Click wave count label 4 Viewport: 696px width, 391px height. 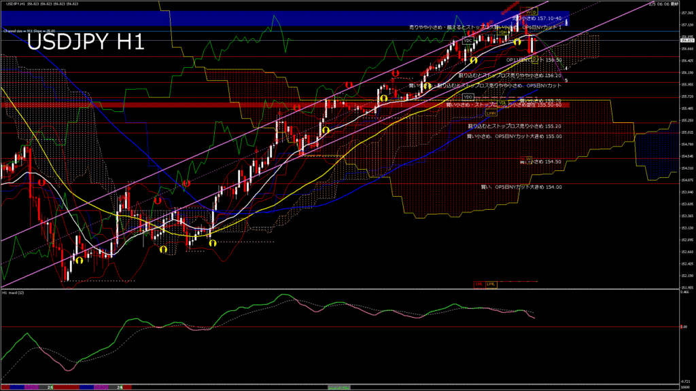(566, 68)
